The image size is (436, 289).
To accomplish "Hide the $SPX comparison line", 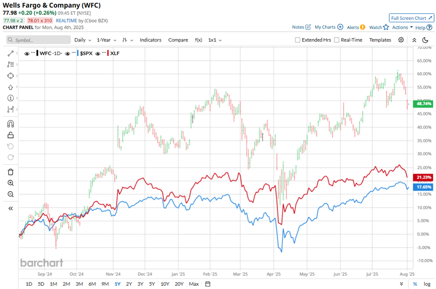I will [x=67, y=53].
